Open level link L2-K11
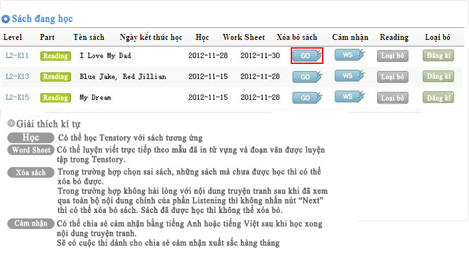The width and height of the screenshot is (469, 253). point(17,55)
